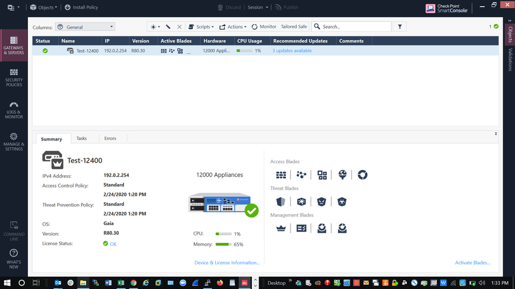Open Logs & Monitor view
The height and width of the screenshot is (289, 515).
click(14, 110)
